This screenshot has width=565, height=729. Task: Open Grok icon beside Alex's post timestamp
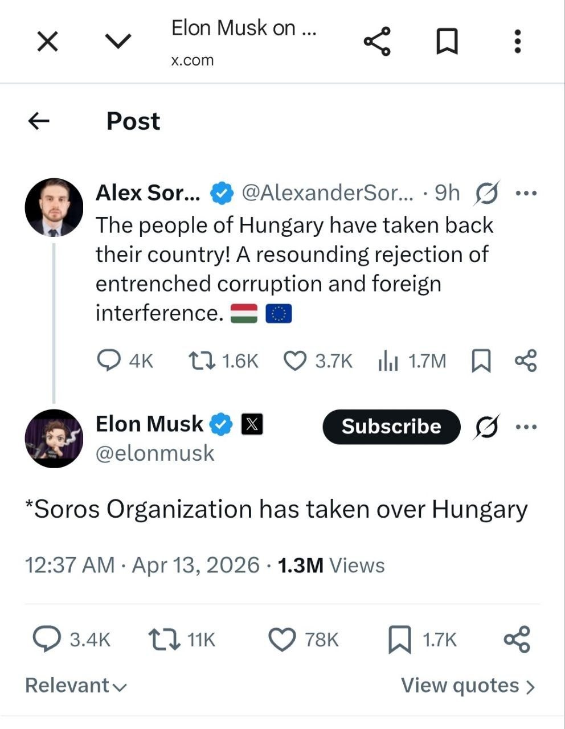[487, 194]
